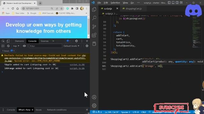The width and height of the screenshot is (204, 114).
Task: Open the Edit menu in VS Code
Action: pos(106,3)
